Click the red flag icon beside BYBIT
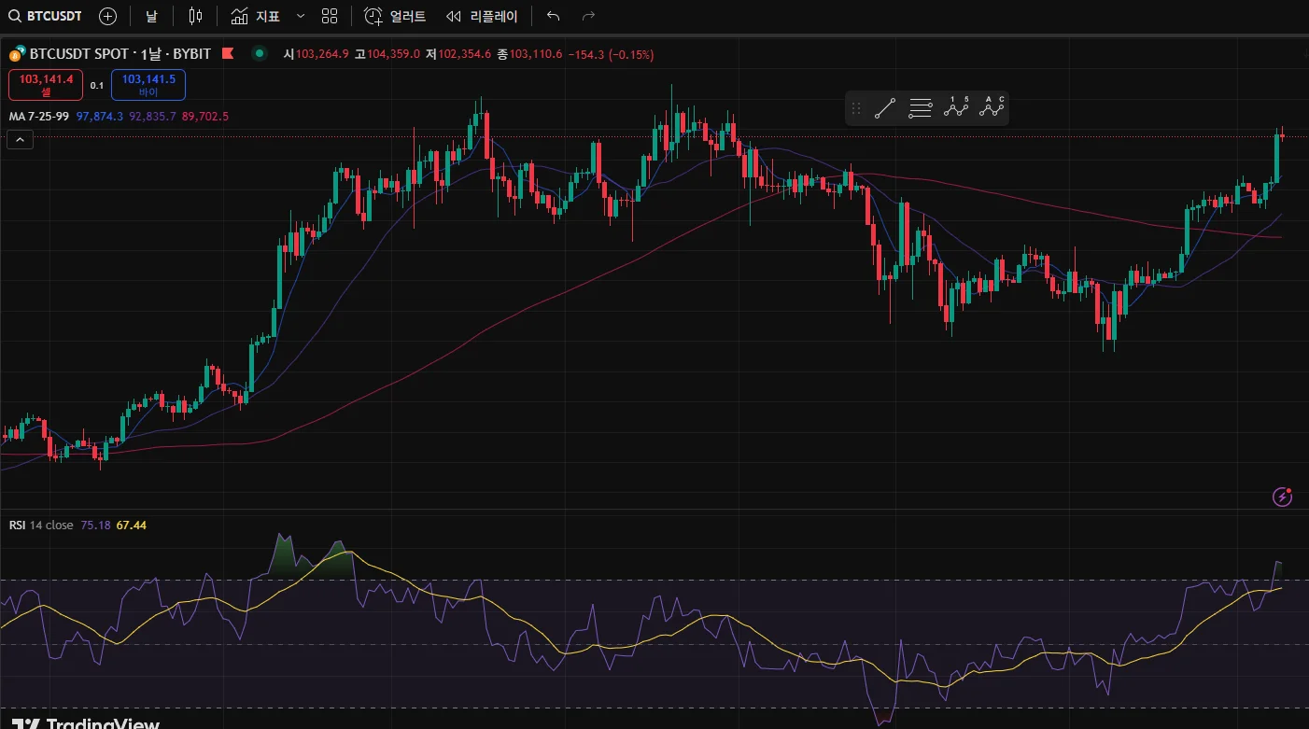 (x=227, y=54)
